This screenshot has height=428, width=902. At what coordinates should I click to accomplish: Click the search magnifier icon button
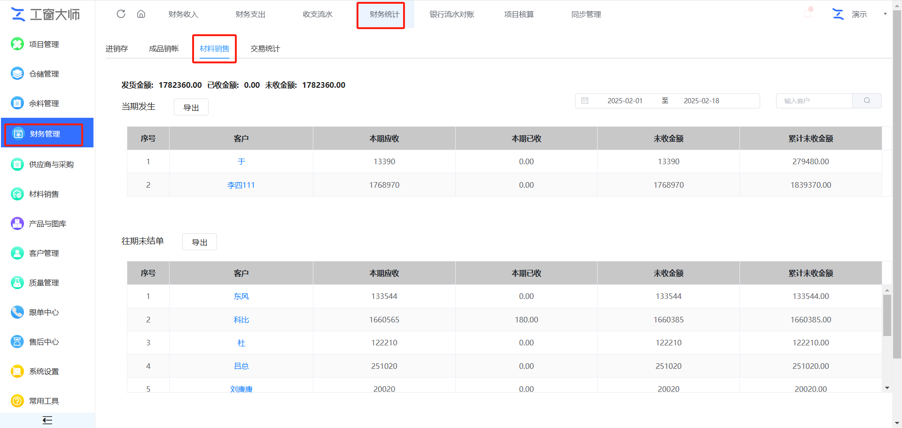click(x=867, y=101)
